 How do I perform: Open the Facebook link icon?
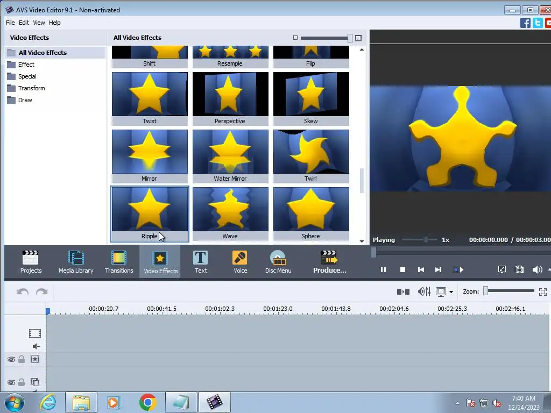click(525, 23)
